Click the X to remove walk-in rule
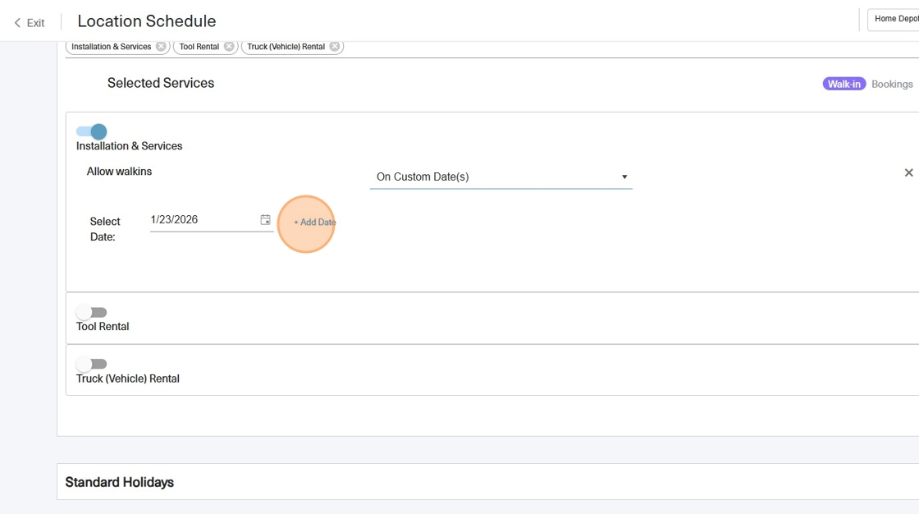 click(x=908, y=172)
